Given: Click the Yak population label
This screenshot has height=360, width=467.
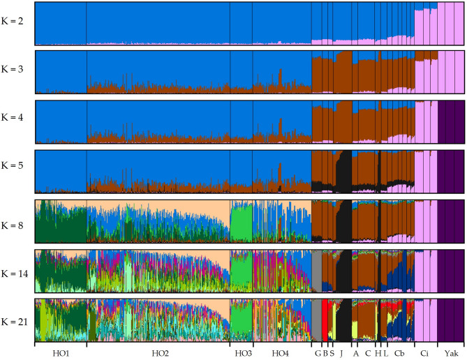Looking at the screenshot, I should tap(451, 353).
